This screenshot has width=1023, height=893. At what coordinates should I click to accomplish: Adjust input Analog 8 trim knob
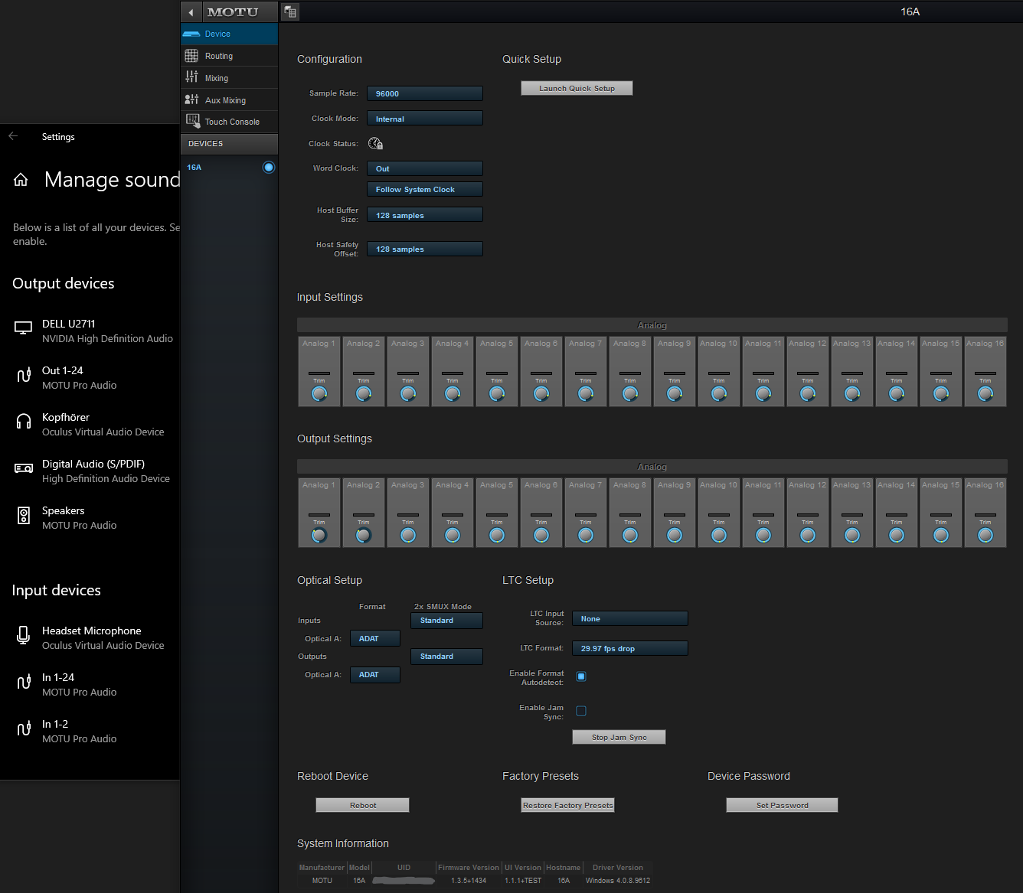point(630,393)
